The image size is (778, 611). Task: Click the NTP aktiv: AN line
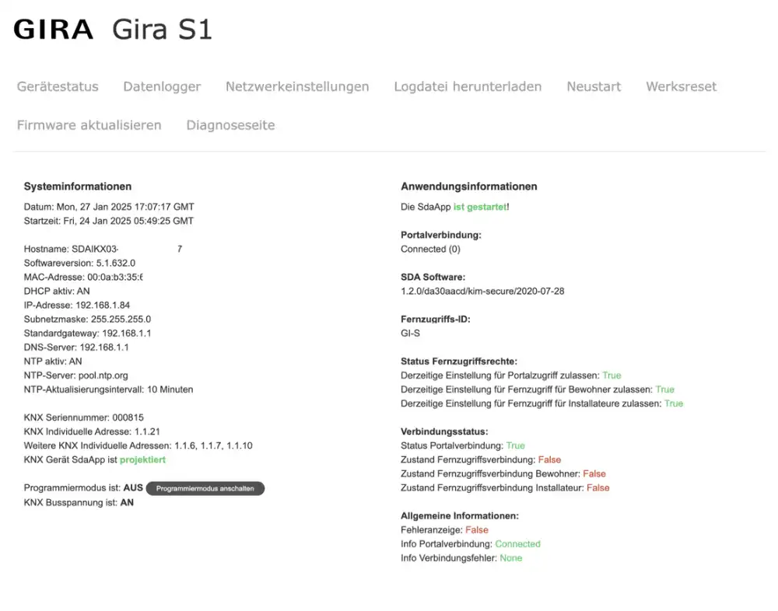(x=53, y=361)
